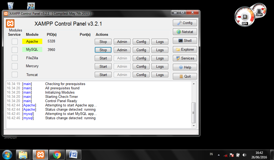Open Explorer from the XAMPP panel
The image size is (274, 160).
184,49
